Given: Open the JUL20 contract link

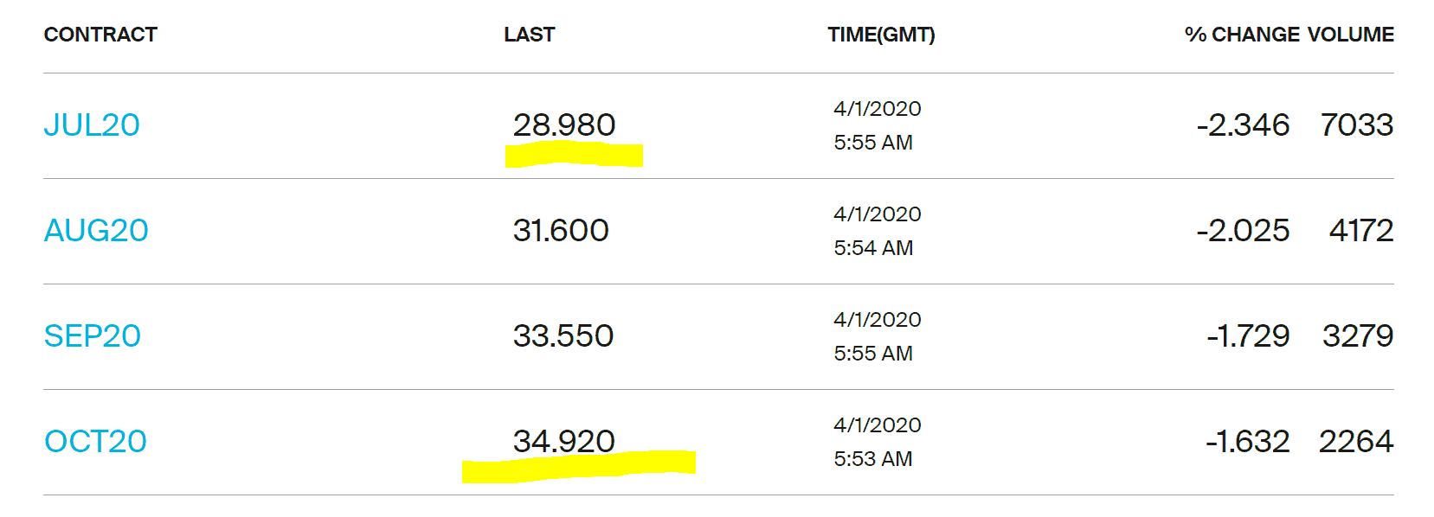Looking at the screenshot, I should click(92, 125).
